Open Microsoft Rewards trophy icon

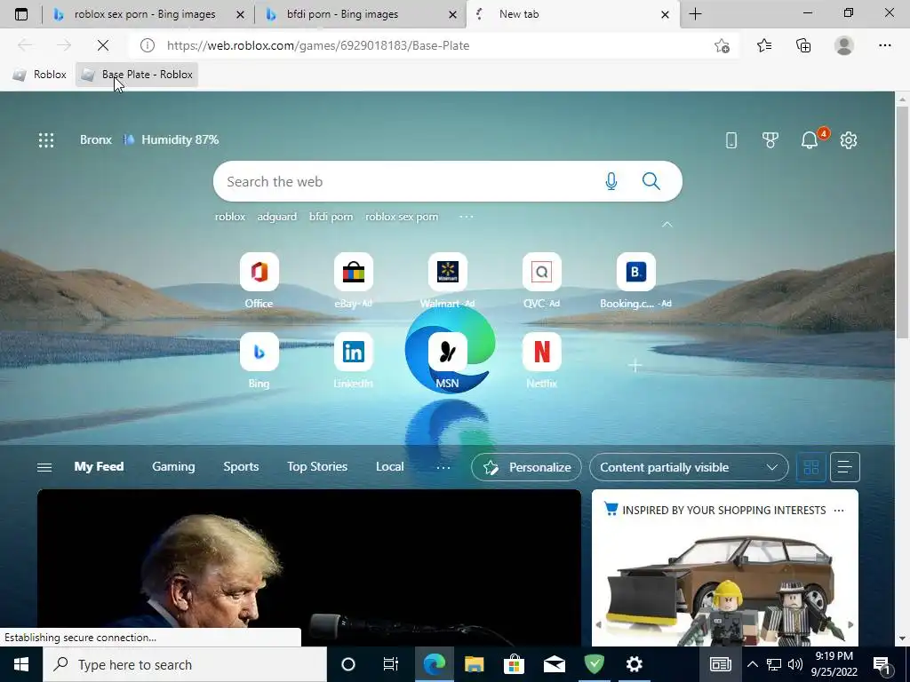click(770, 139)
